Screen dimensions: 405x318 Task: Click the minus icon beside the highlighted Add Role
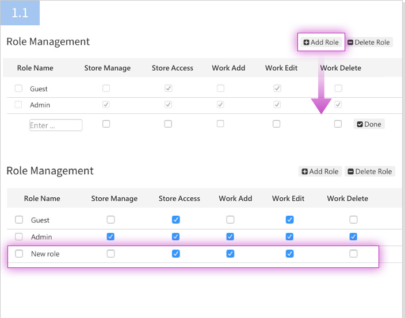click(350, 43)
